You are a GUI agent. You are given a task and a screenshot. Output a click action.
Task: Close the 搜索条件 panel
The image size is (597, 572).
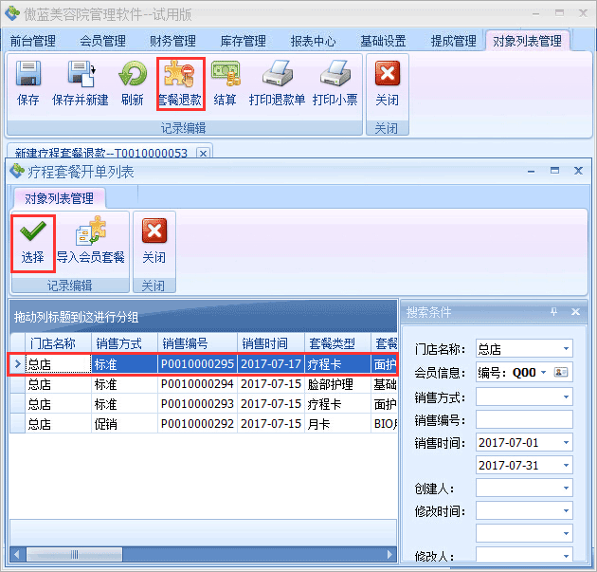[x=575, y=312]
